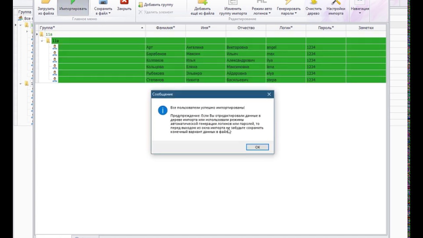Select the surname cell Кольцова
Image resolution: width=423 pixels, height=238 pixels.
click(166, 67)
